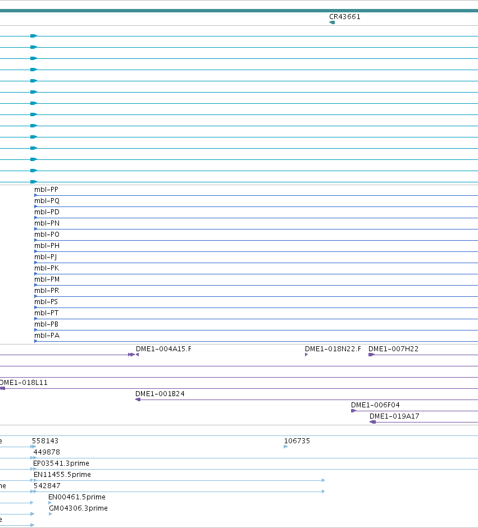Click the 449878 feature label
This screenshot has height=528, width=478.
coord(47,452)
